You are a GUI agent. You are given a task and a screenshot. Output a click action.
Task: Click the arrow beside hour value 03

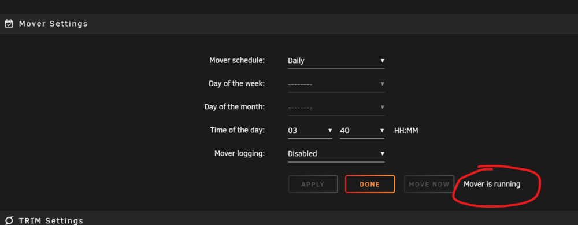click(330, 131)
